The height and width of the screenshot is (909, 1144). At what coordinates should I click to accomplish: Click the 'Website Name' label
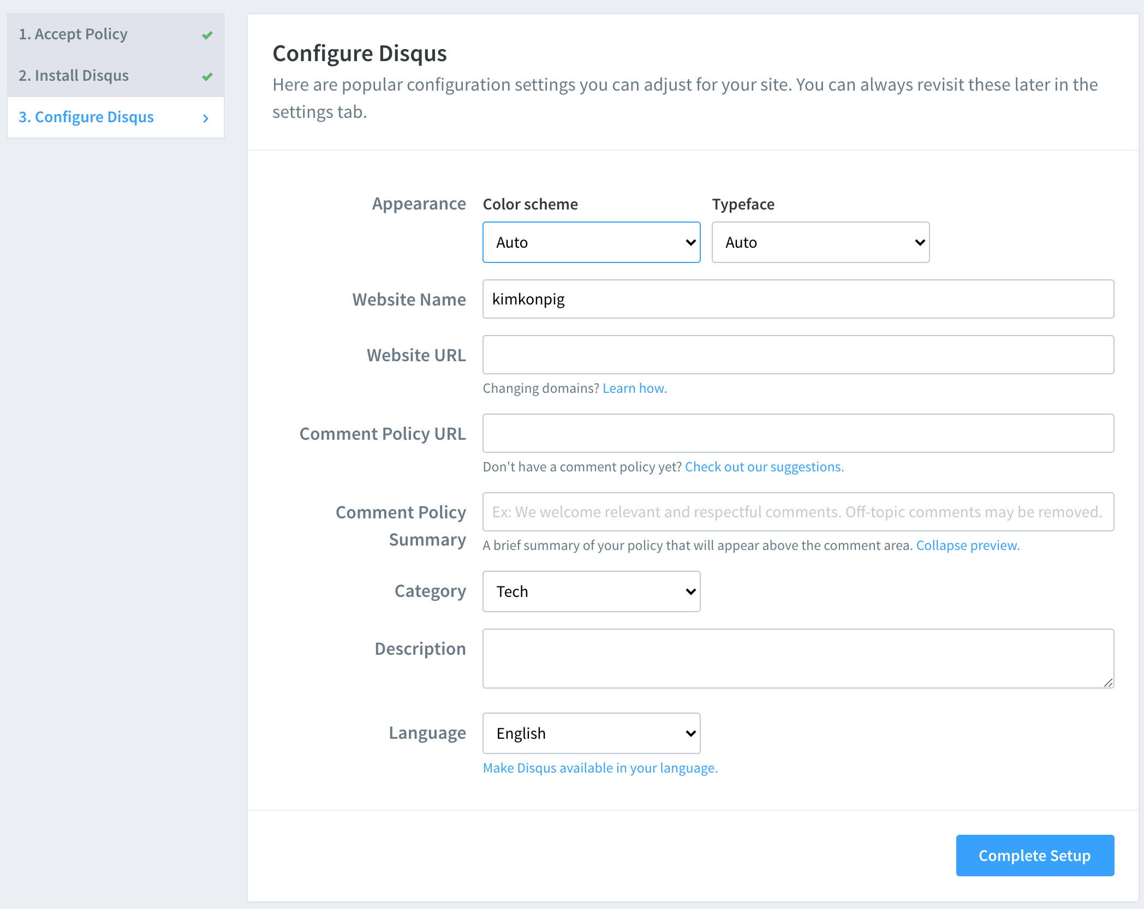[x=409, y=300]
